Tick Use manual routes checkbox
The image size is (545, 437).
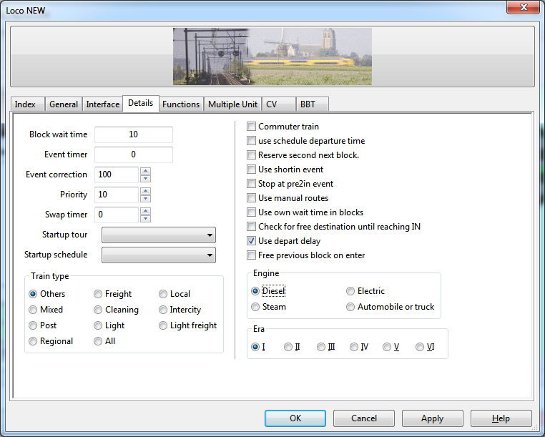click(x=252, y=198)
